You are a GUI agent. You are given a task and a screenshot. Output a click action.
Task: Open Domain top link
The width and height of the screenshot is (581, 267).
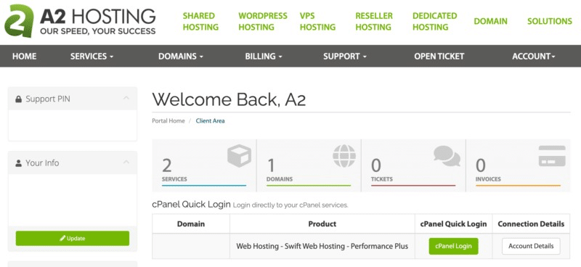click(x=491, y=22)
